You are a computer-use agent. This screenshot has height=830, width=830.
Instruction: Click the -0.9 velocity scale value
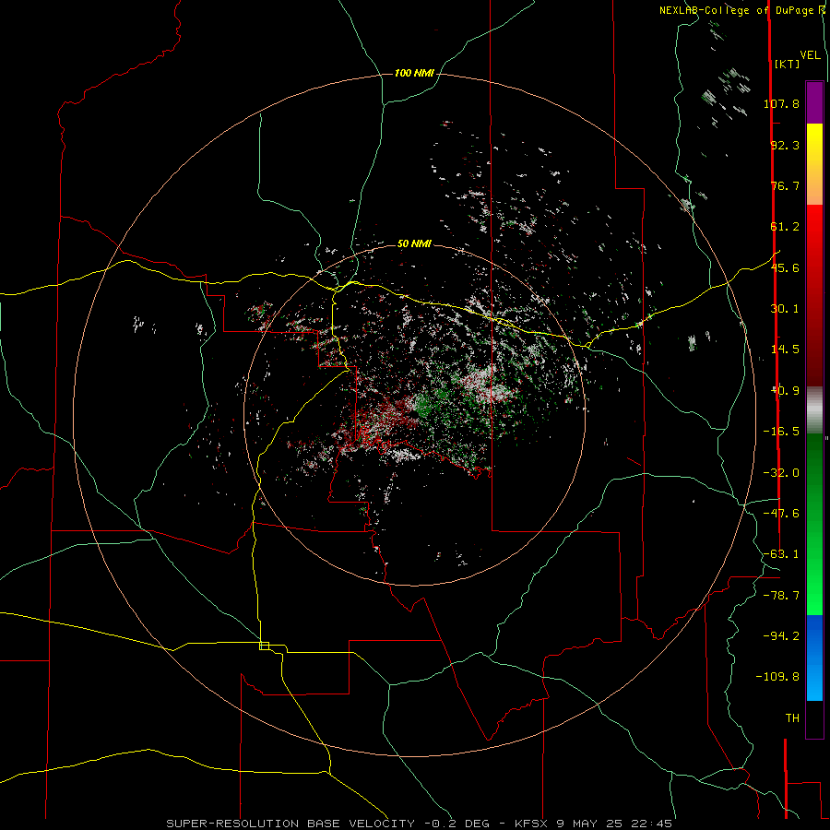(785, 391)
